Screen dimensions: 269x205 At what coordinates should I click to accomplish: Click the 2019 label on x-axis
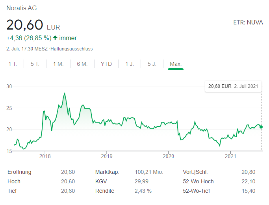[107, 156]
